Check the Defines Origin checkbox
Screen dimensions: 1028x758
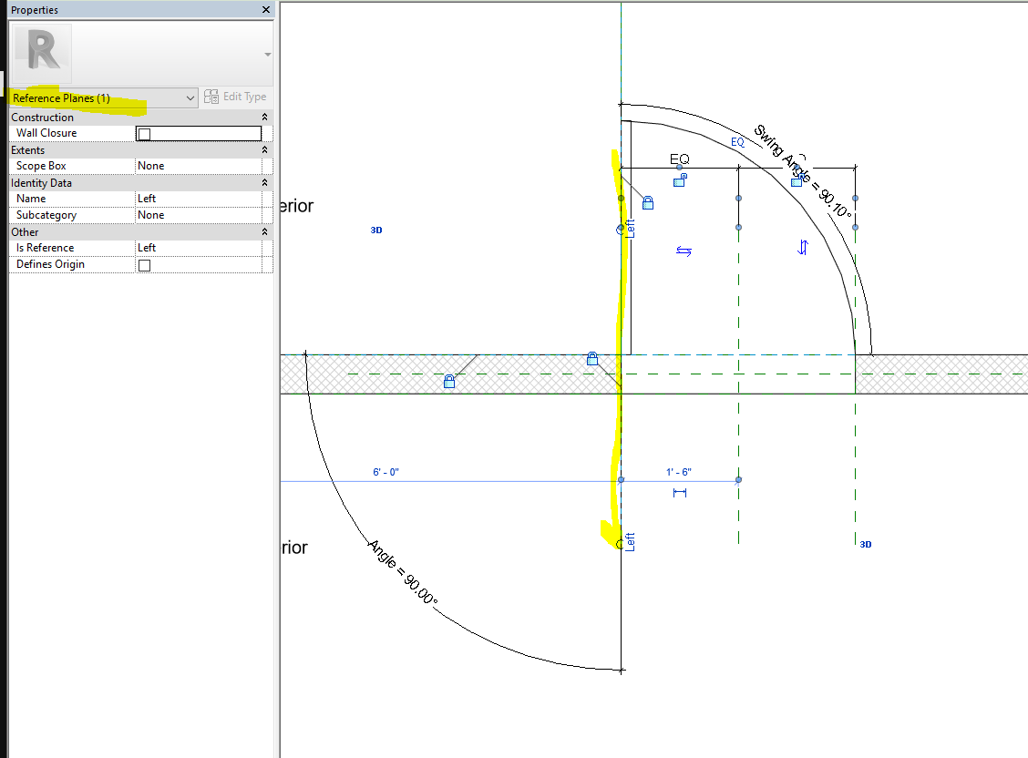pos(144,265)
